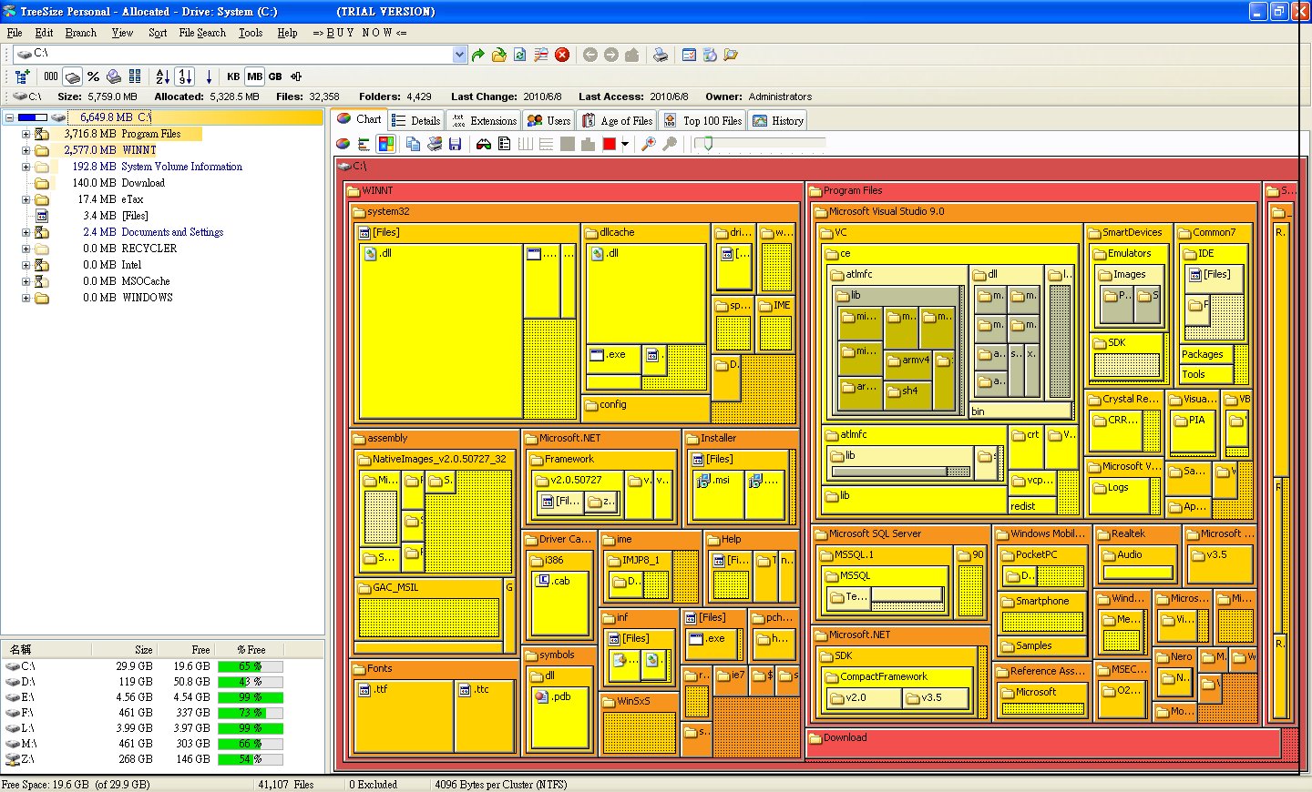Viewport: 1312px width, 792px height.
Task: Click the file count grid icon
Action: click(135, 76)
